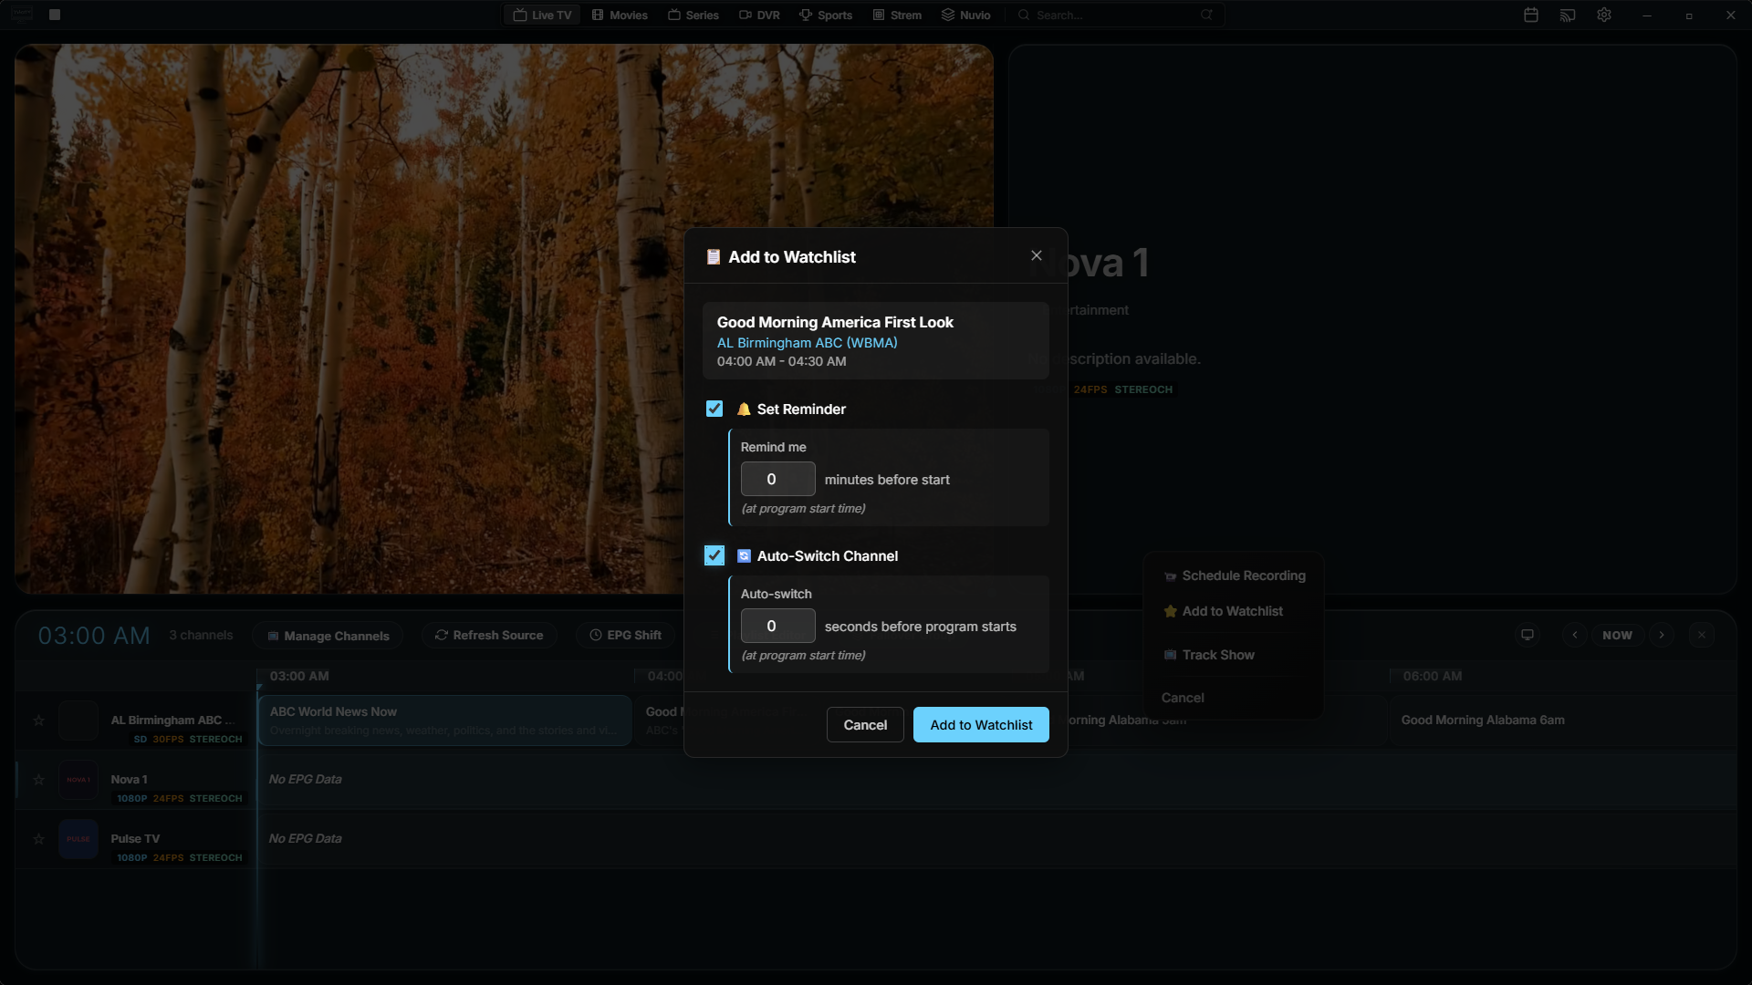Screen dimensions: 1752x985
Task: Select the Pulse TV channel logo
Action: click(x=78, y=839)
